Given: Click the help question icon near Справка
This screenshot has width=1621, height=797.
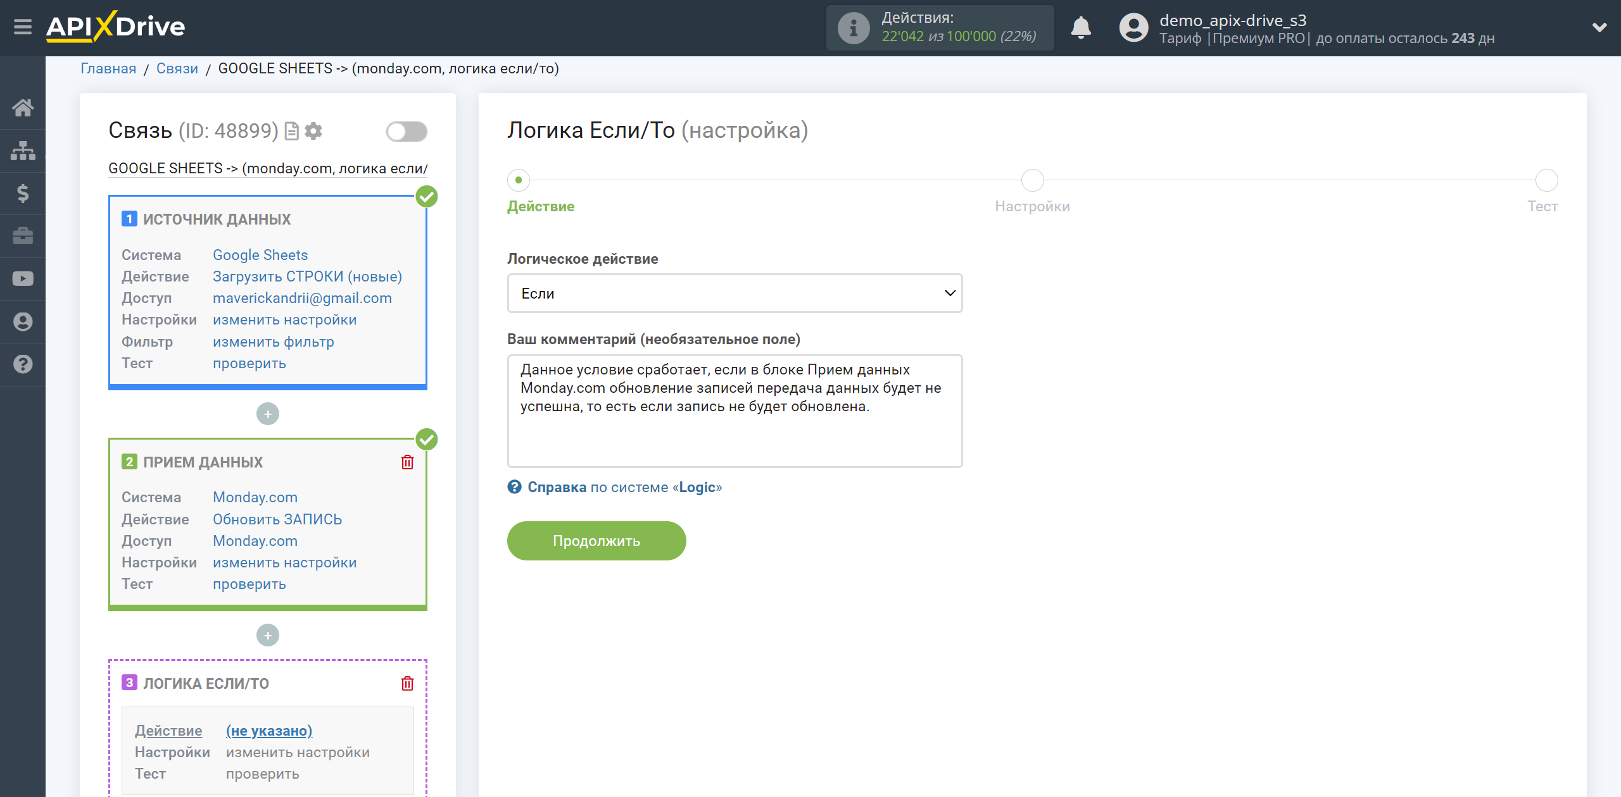Looking at the screenshot, I should coord(514,486).
